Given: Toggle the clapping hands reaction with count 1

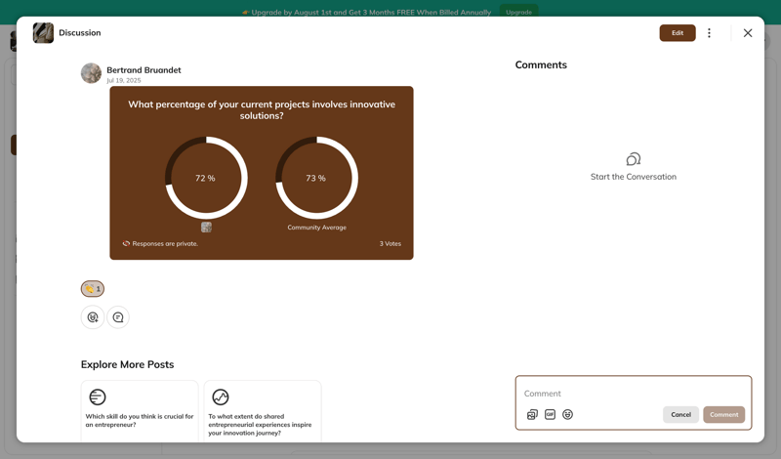Looking at the screenshot, I should click(93, 288).
